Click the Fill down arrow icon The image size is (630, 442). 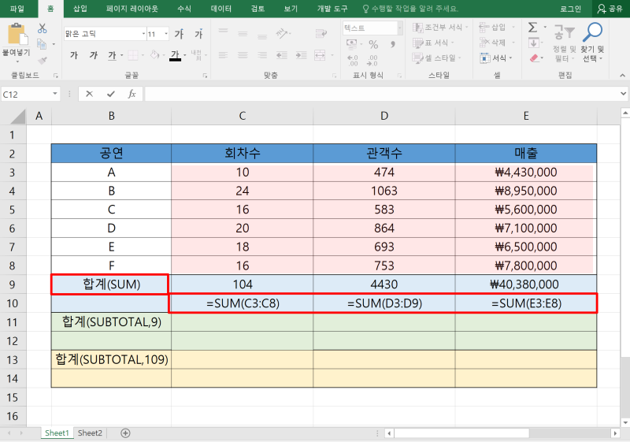[x=534, y=43]
